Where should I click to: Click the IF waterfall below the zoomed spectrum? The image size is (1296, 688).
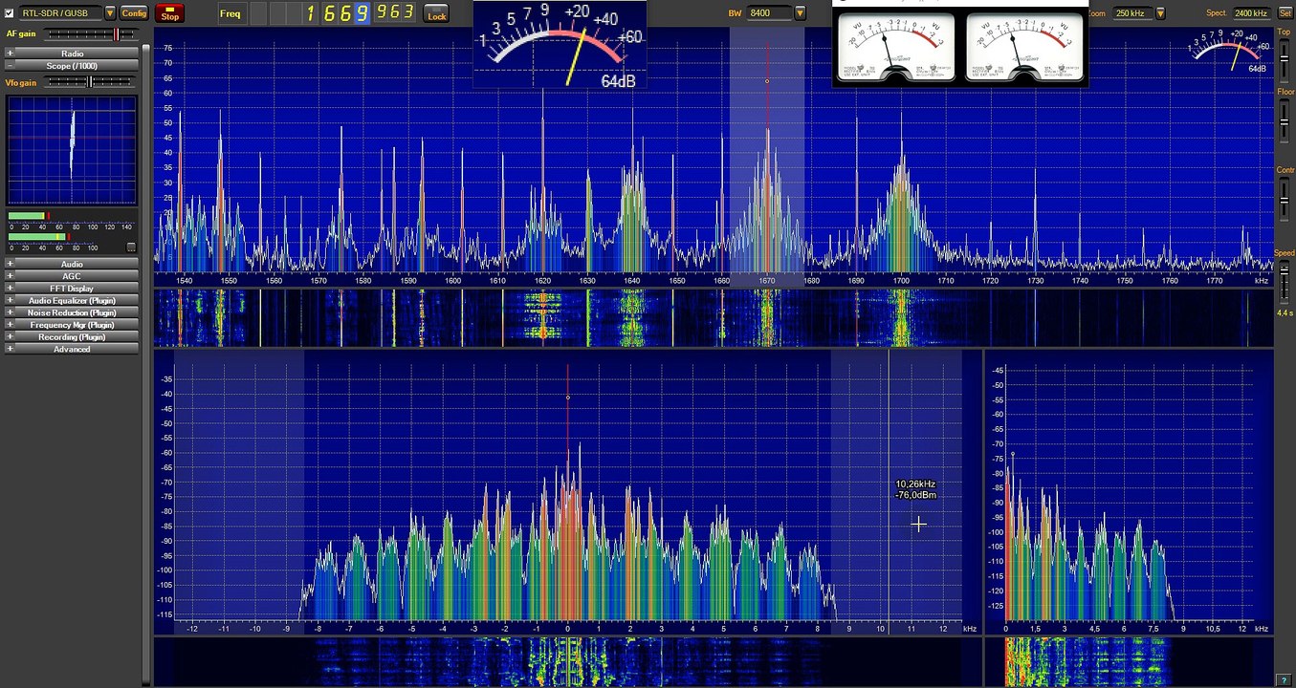(567, 660)
